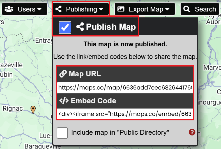The image size is (221, 149).
Task: Click the Users group icon
Action: [9, 9]
